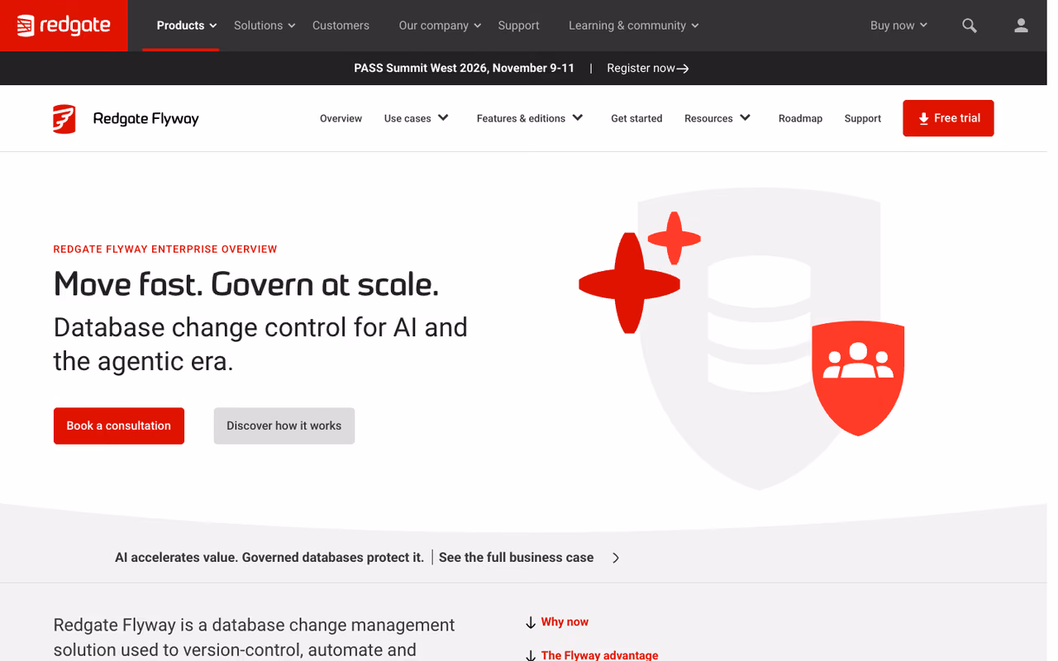Open the search magnifier icon

click(970, 26)
